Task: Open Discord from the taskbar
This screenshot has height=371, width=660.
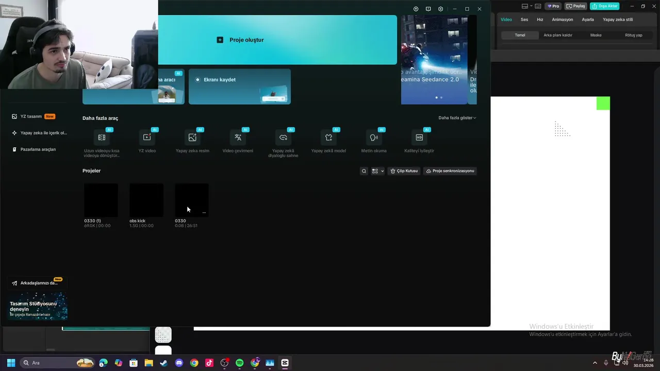Action: pyautogui.click(x=179, y=363)
